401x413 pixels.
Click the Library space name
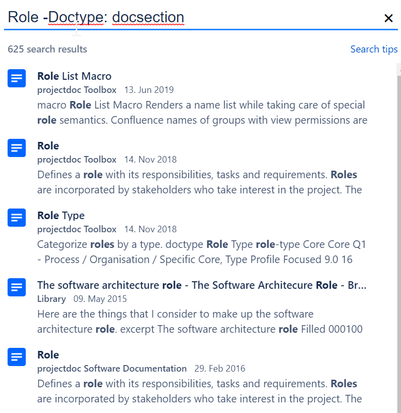(52, 299)
